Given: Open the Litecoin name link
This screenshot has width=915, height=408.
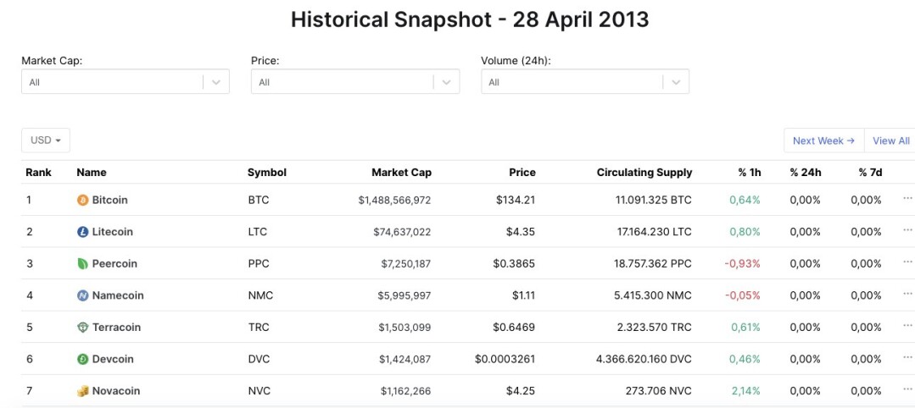Looking at the screenshot, I should [x=113, y=232].
